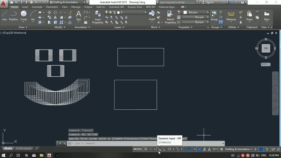
Task: Expand the Annotation panel
Action: tap(82, 27)
